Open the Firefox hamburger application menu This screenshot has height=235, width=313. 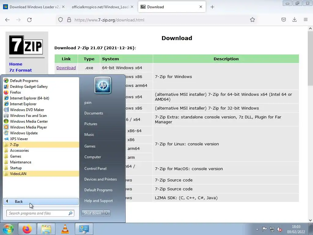click(x=306, y=20)
